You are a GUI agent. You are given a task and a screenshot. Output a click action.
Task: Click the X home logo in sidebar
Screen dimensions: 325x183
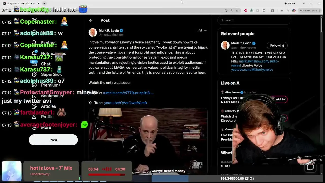35,20
